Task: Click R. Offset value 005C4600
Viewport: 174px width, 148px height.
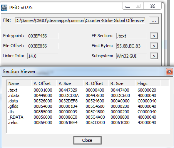Action: 95,106
